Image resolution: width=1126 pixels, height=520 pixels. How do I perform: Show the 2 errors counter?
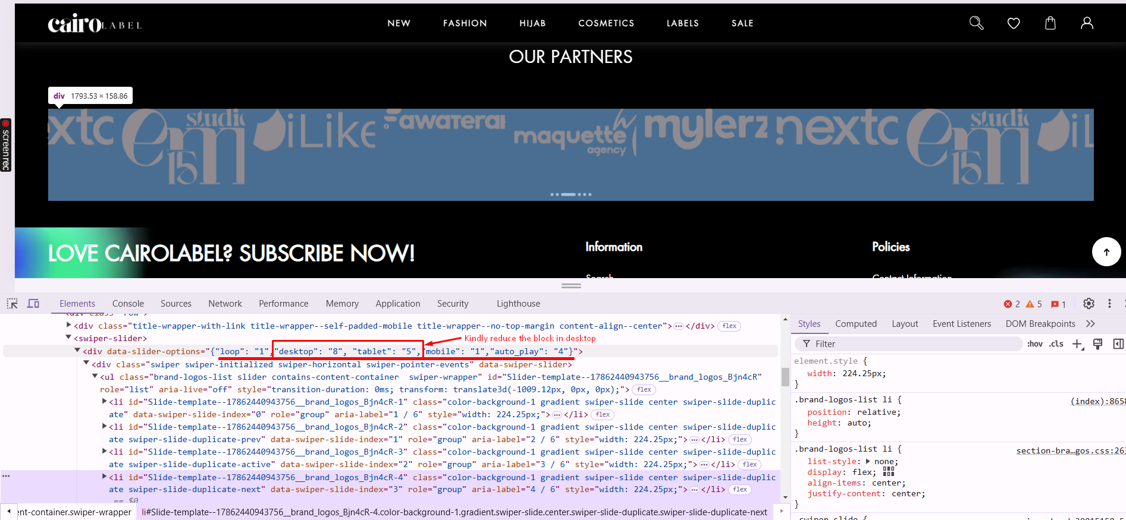point(1012,304)
